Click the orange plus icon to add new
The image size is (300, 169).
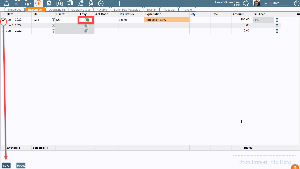(x=38, y=3)
